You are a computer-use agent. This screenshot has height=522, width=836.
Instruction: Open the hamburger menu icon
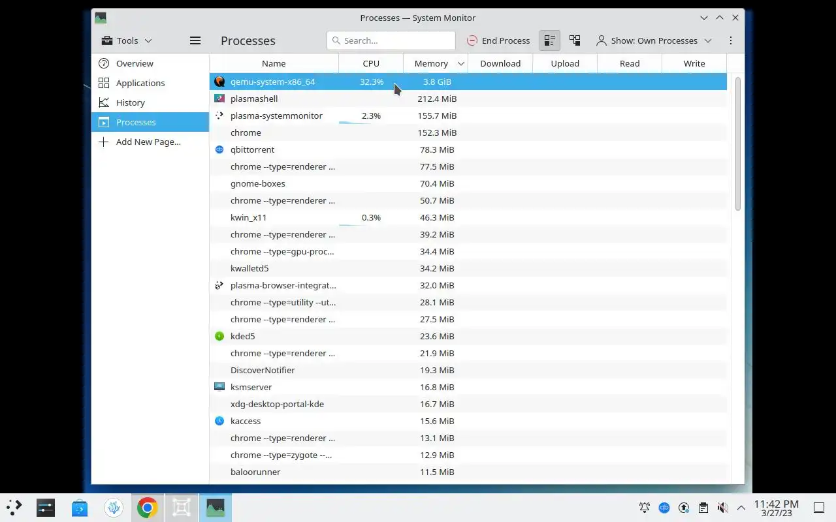coord(195,40)
